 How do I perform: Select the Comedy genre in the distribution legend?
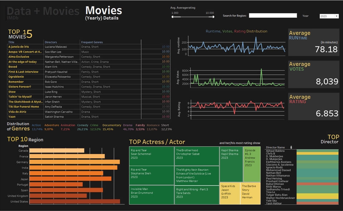[83, 125]
